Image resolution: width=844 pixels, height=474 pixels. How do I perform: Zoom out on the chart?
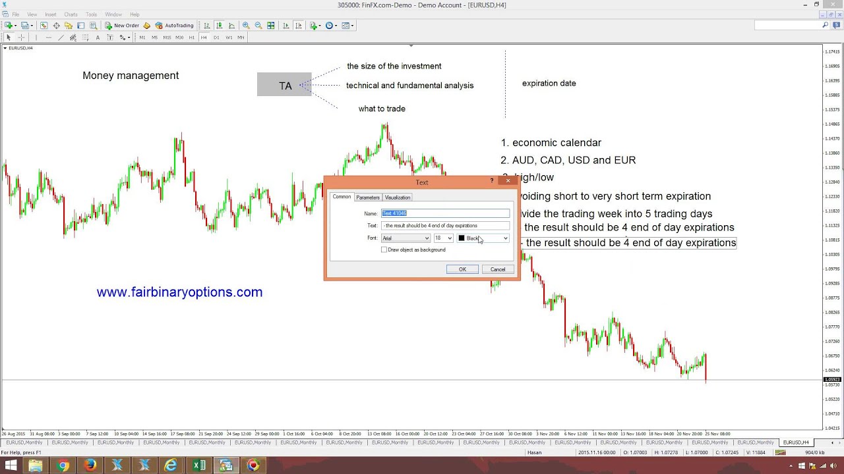point(258,26)
